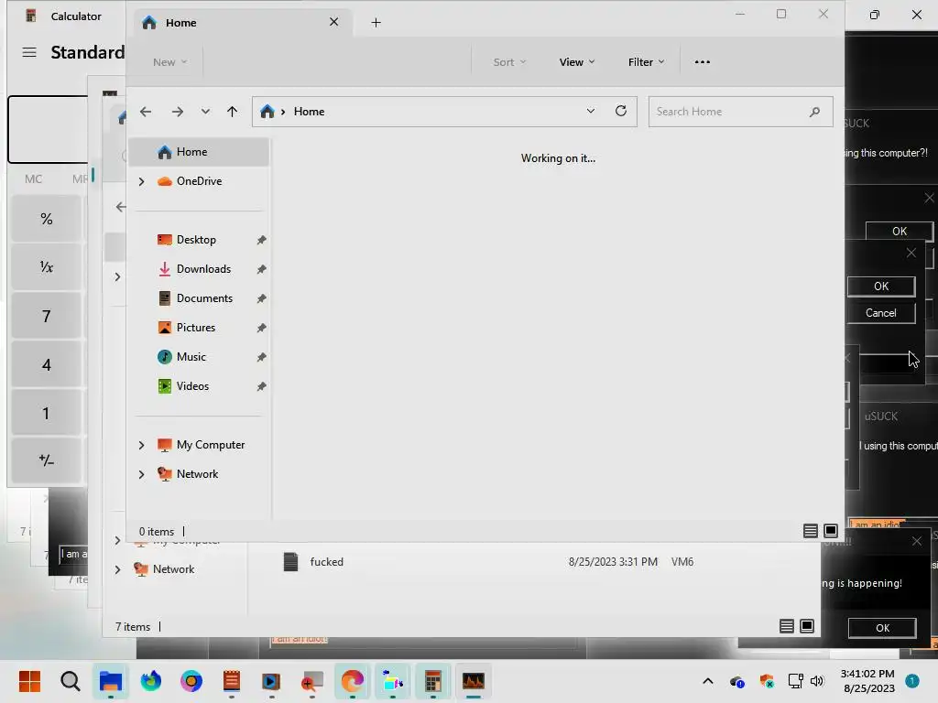Click the pin icon beside Desktop

tap(261, 240)
